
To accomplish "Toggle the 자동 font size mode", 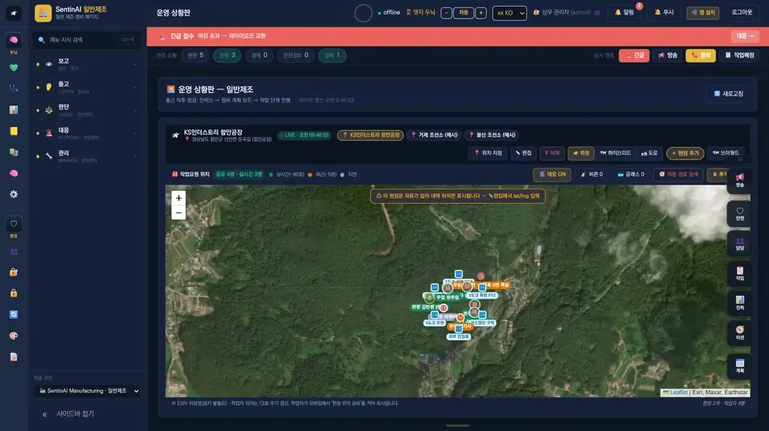I will pos(464,13).
